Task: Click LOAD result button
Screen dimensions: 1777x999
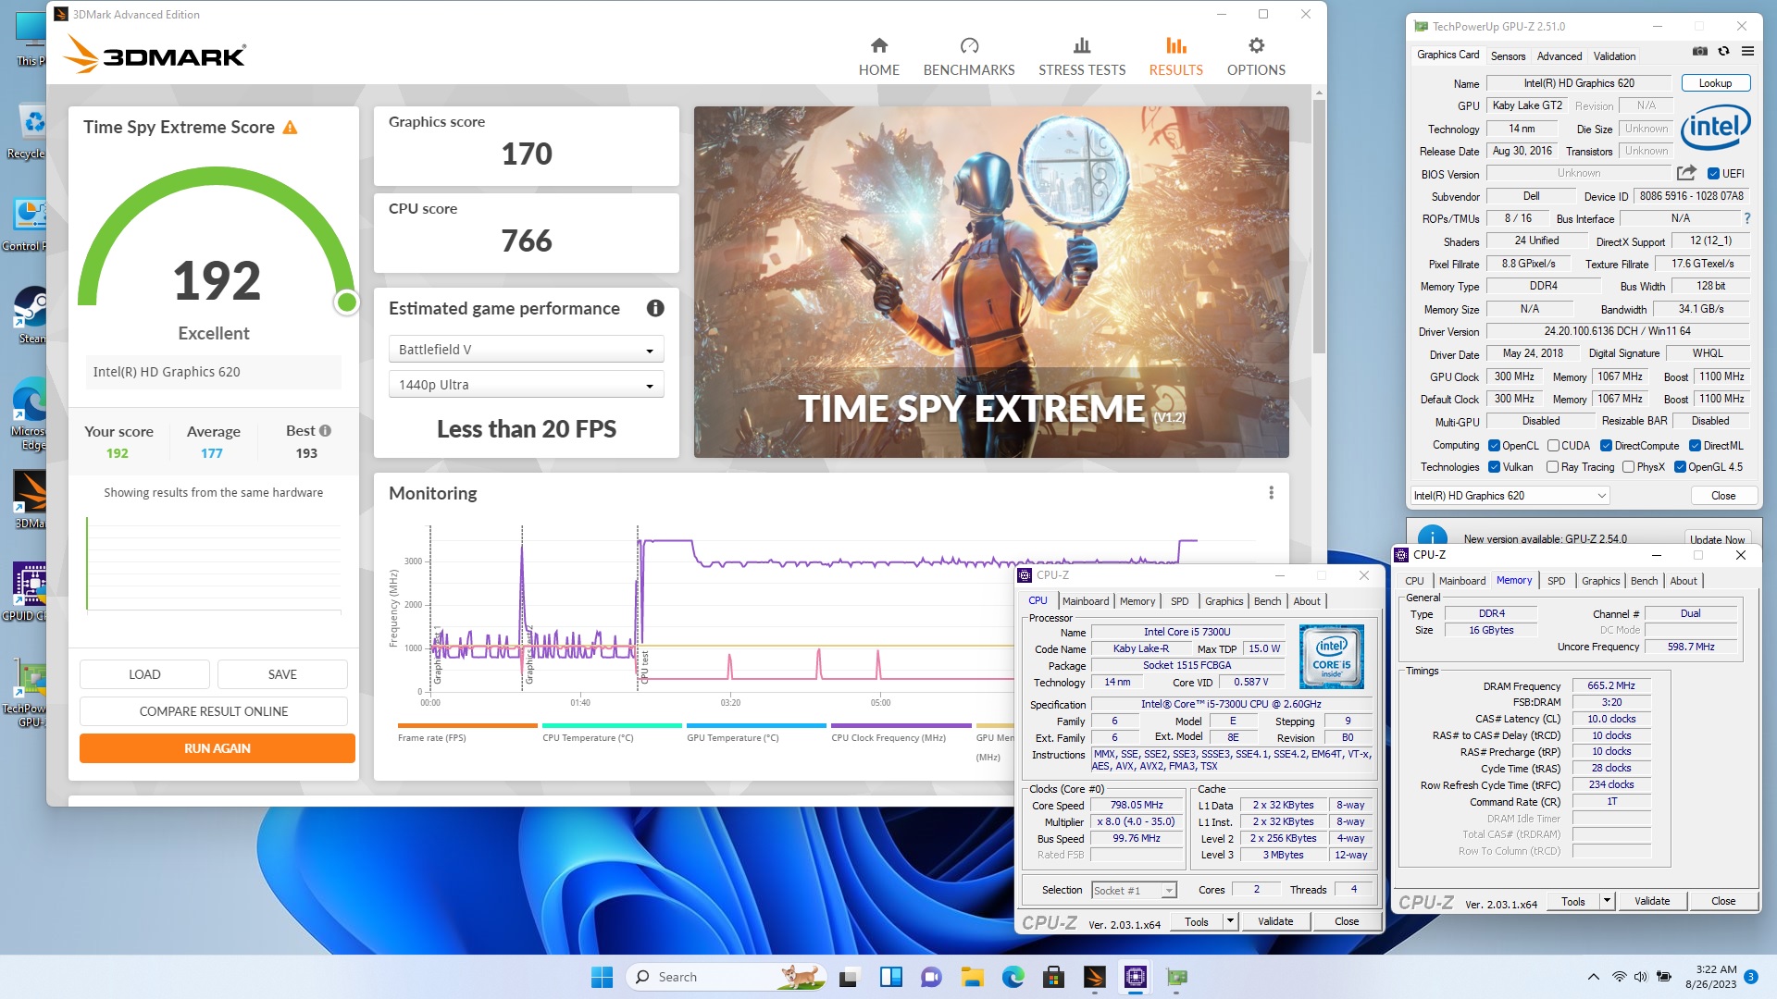Action: (x=144, y=674)
